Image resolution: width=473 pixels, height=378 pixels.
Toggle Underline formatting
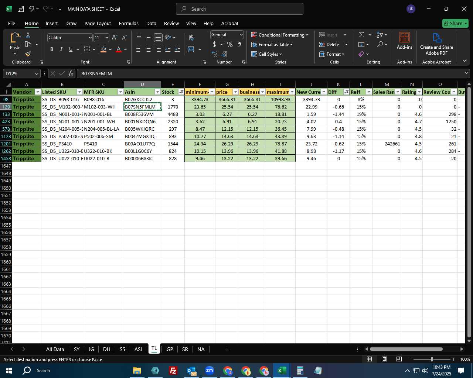[x=71, y=49]
